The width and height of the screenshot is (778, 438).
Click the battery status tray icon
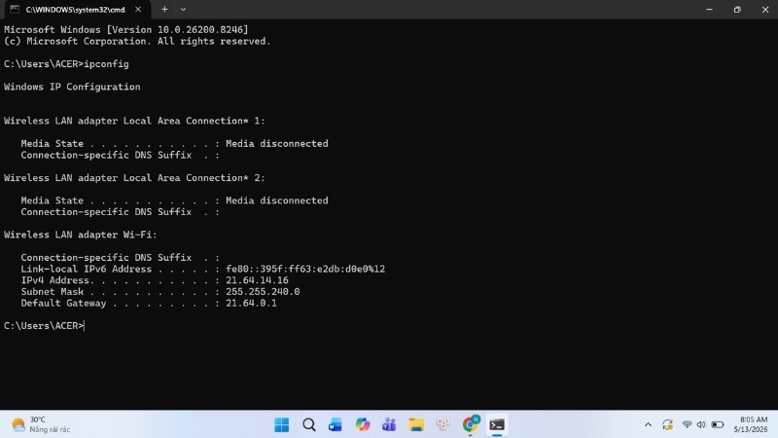[x=718, y=424]
